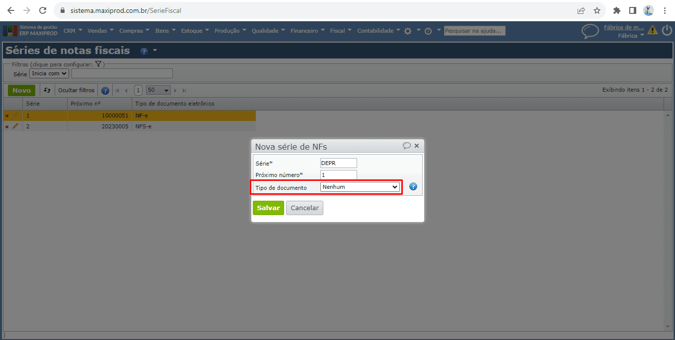Go to the next page of results

pos(175,91)
